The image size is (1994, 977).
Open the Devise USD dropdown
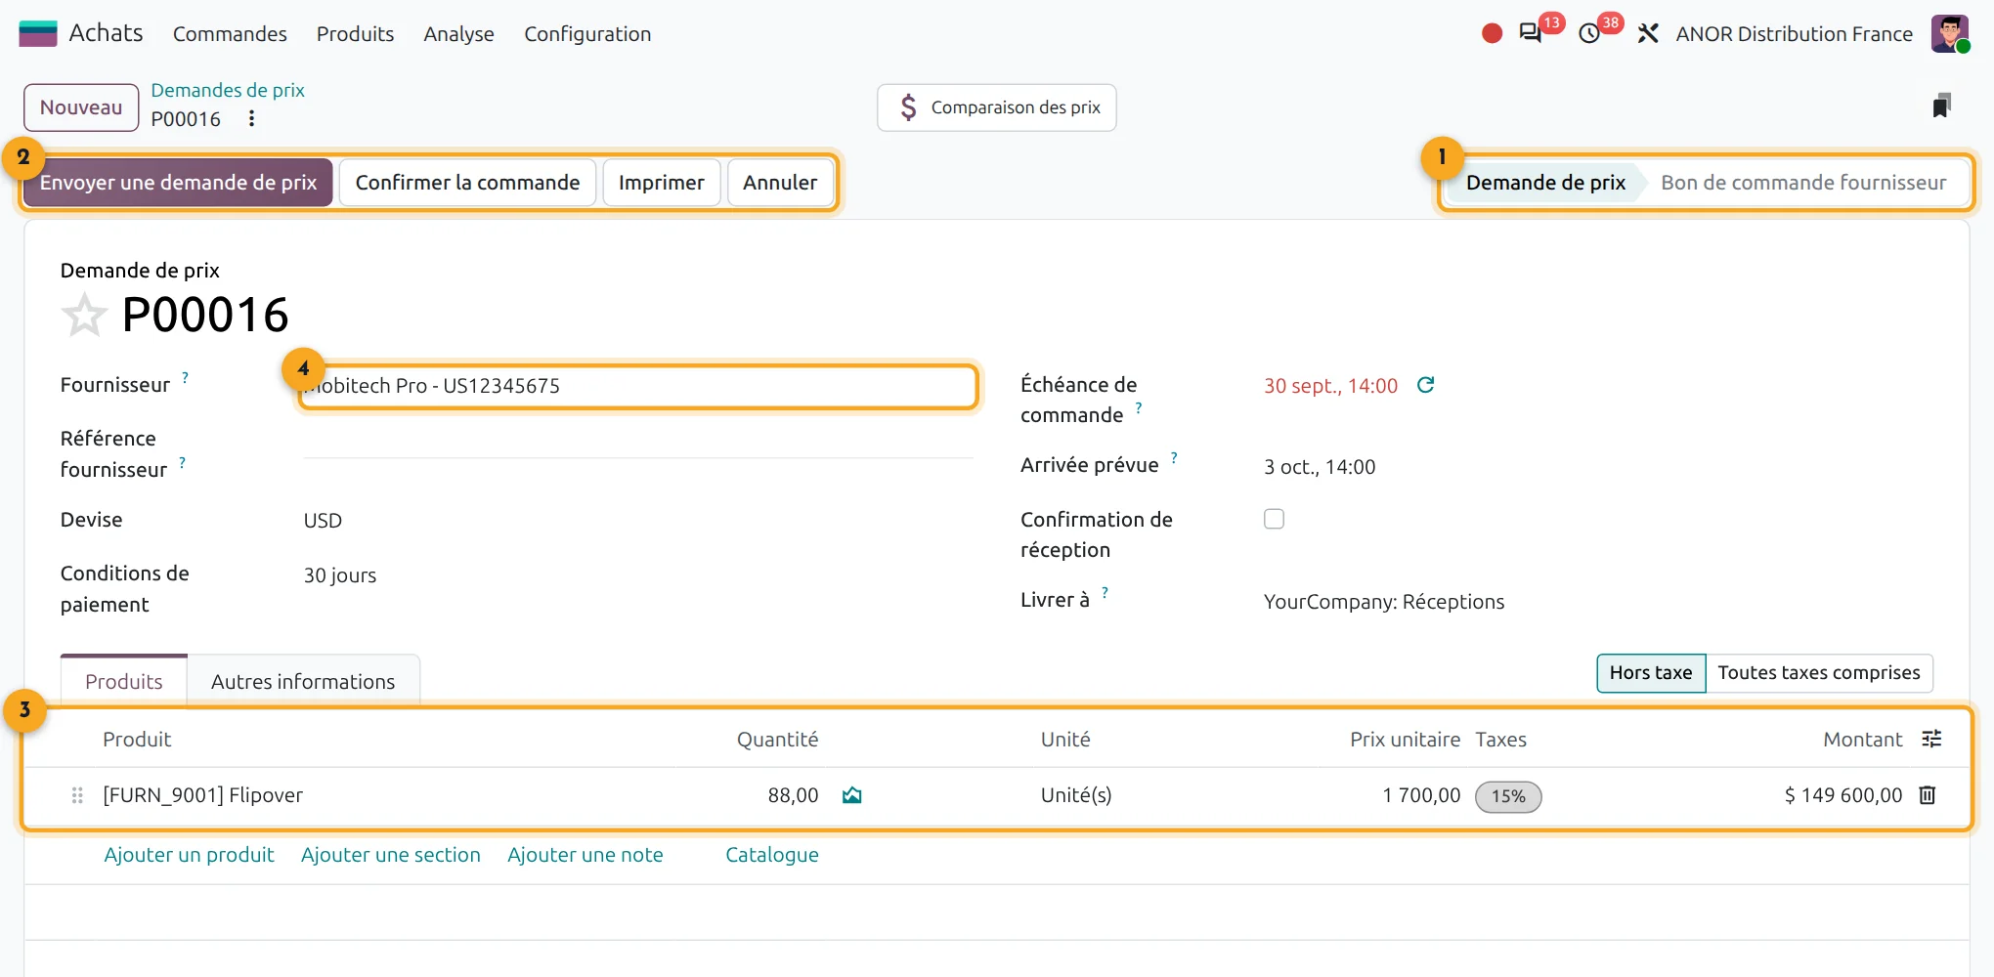click(637, 521)
